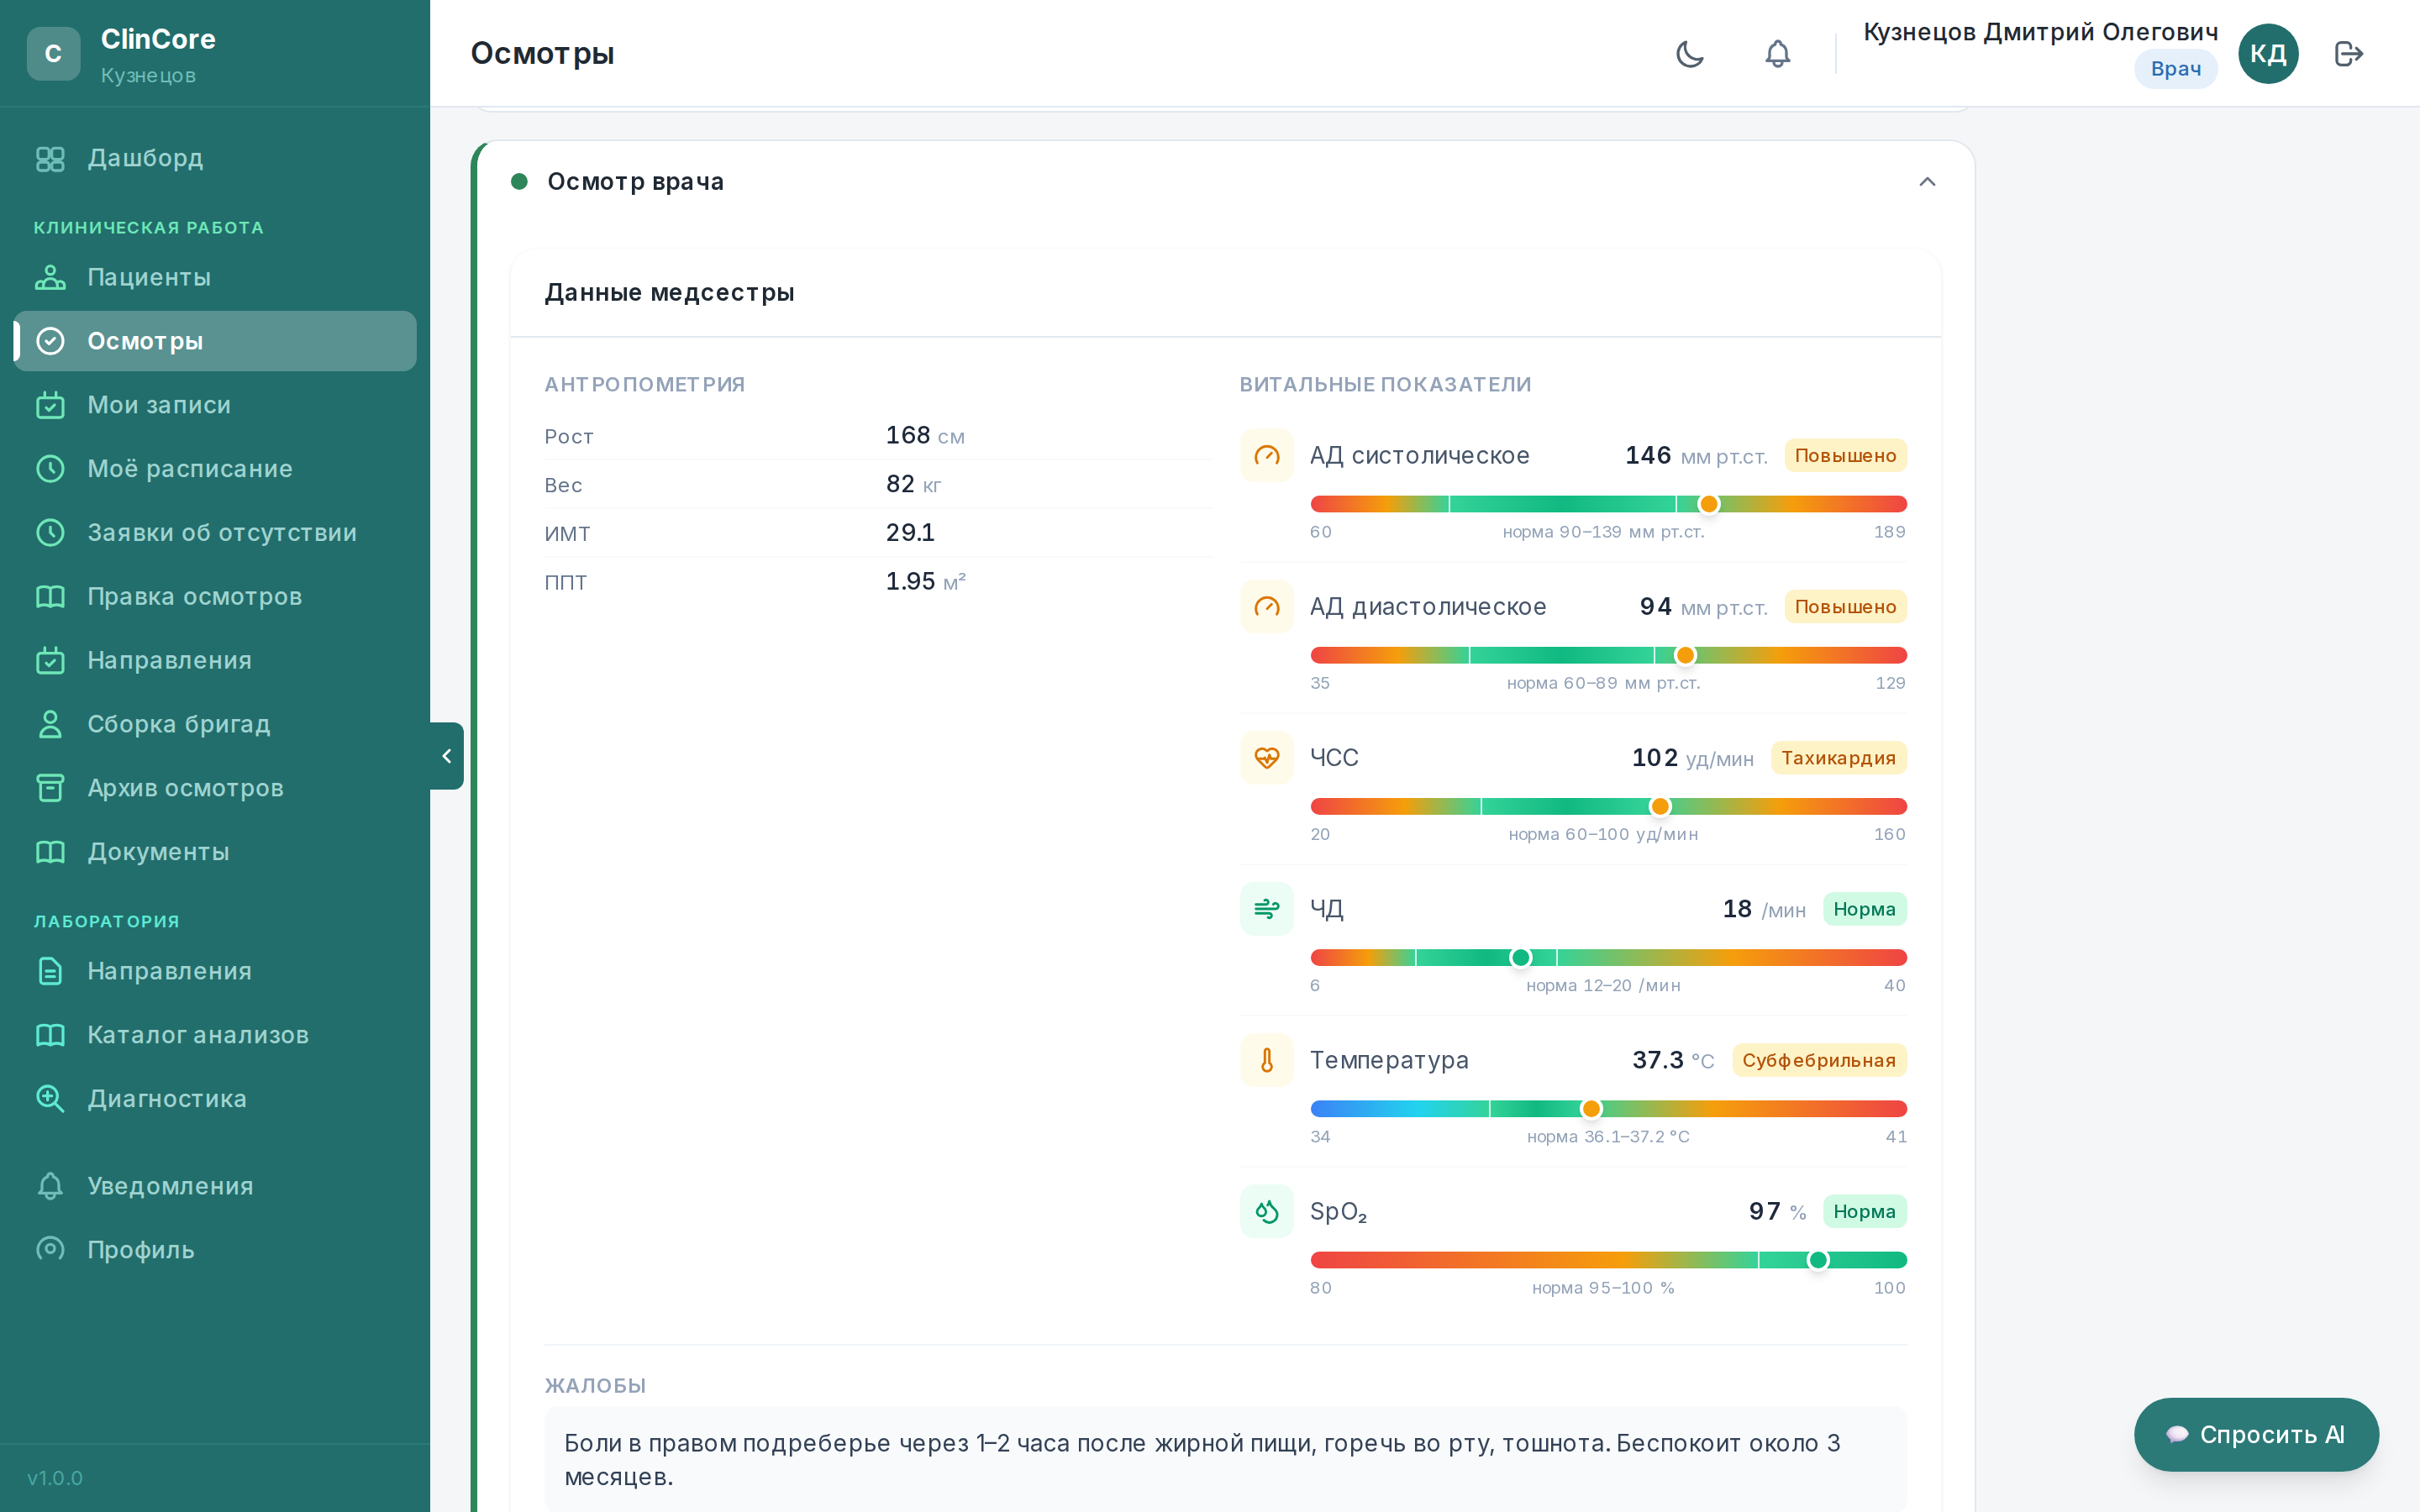Click the Данные медсестры heading
This screenshot has height=1512, width=2420.
tap(669, 293)
